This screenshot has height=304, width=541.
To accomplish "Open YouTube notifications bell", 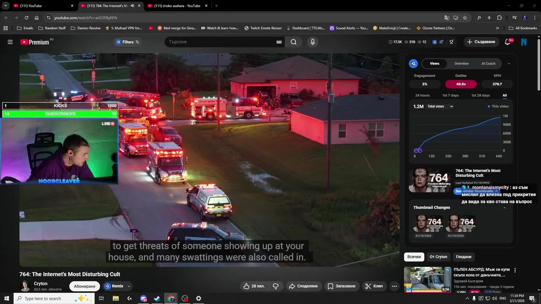I will [x=508, y=42].
